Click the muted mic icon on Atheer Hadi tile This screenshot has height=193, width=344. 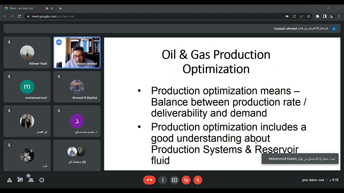[x=9, y=42]
